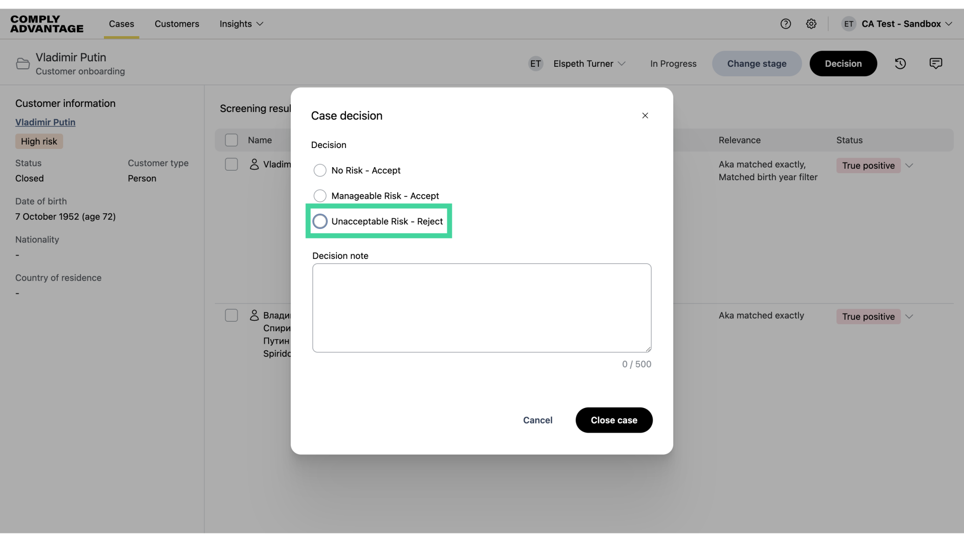This screenshot has height=542, width=964.
Task: Open the case comments icon
Action: (935, 64)
